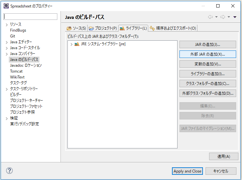
Task: Click the 適用(A) button
Action: [224, 156]
